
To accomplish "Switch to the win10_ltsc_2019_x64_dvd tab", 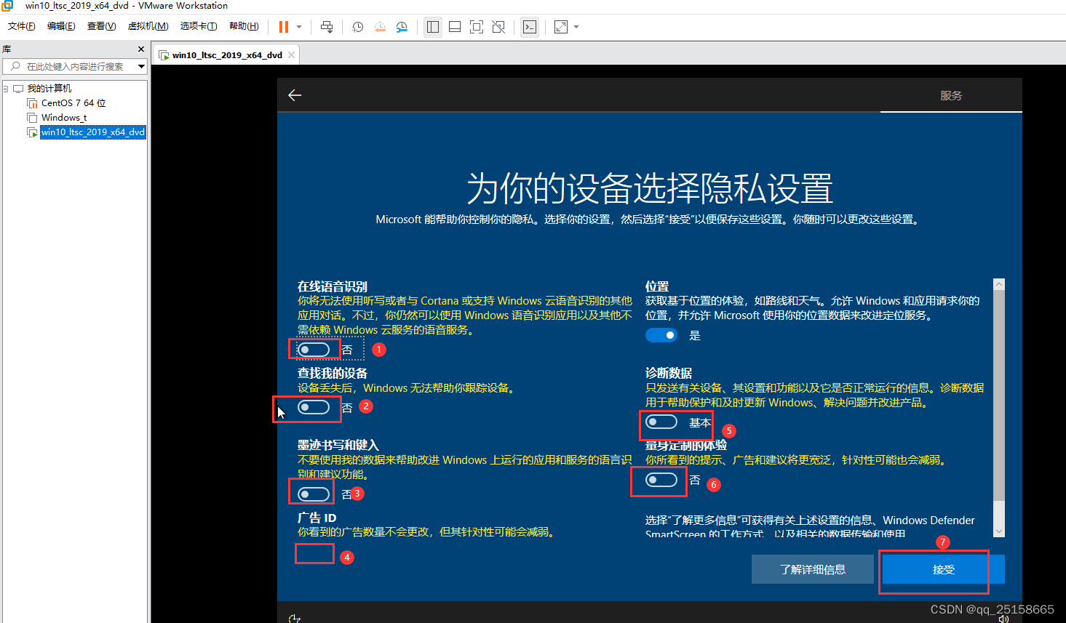I will 226,55.
